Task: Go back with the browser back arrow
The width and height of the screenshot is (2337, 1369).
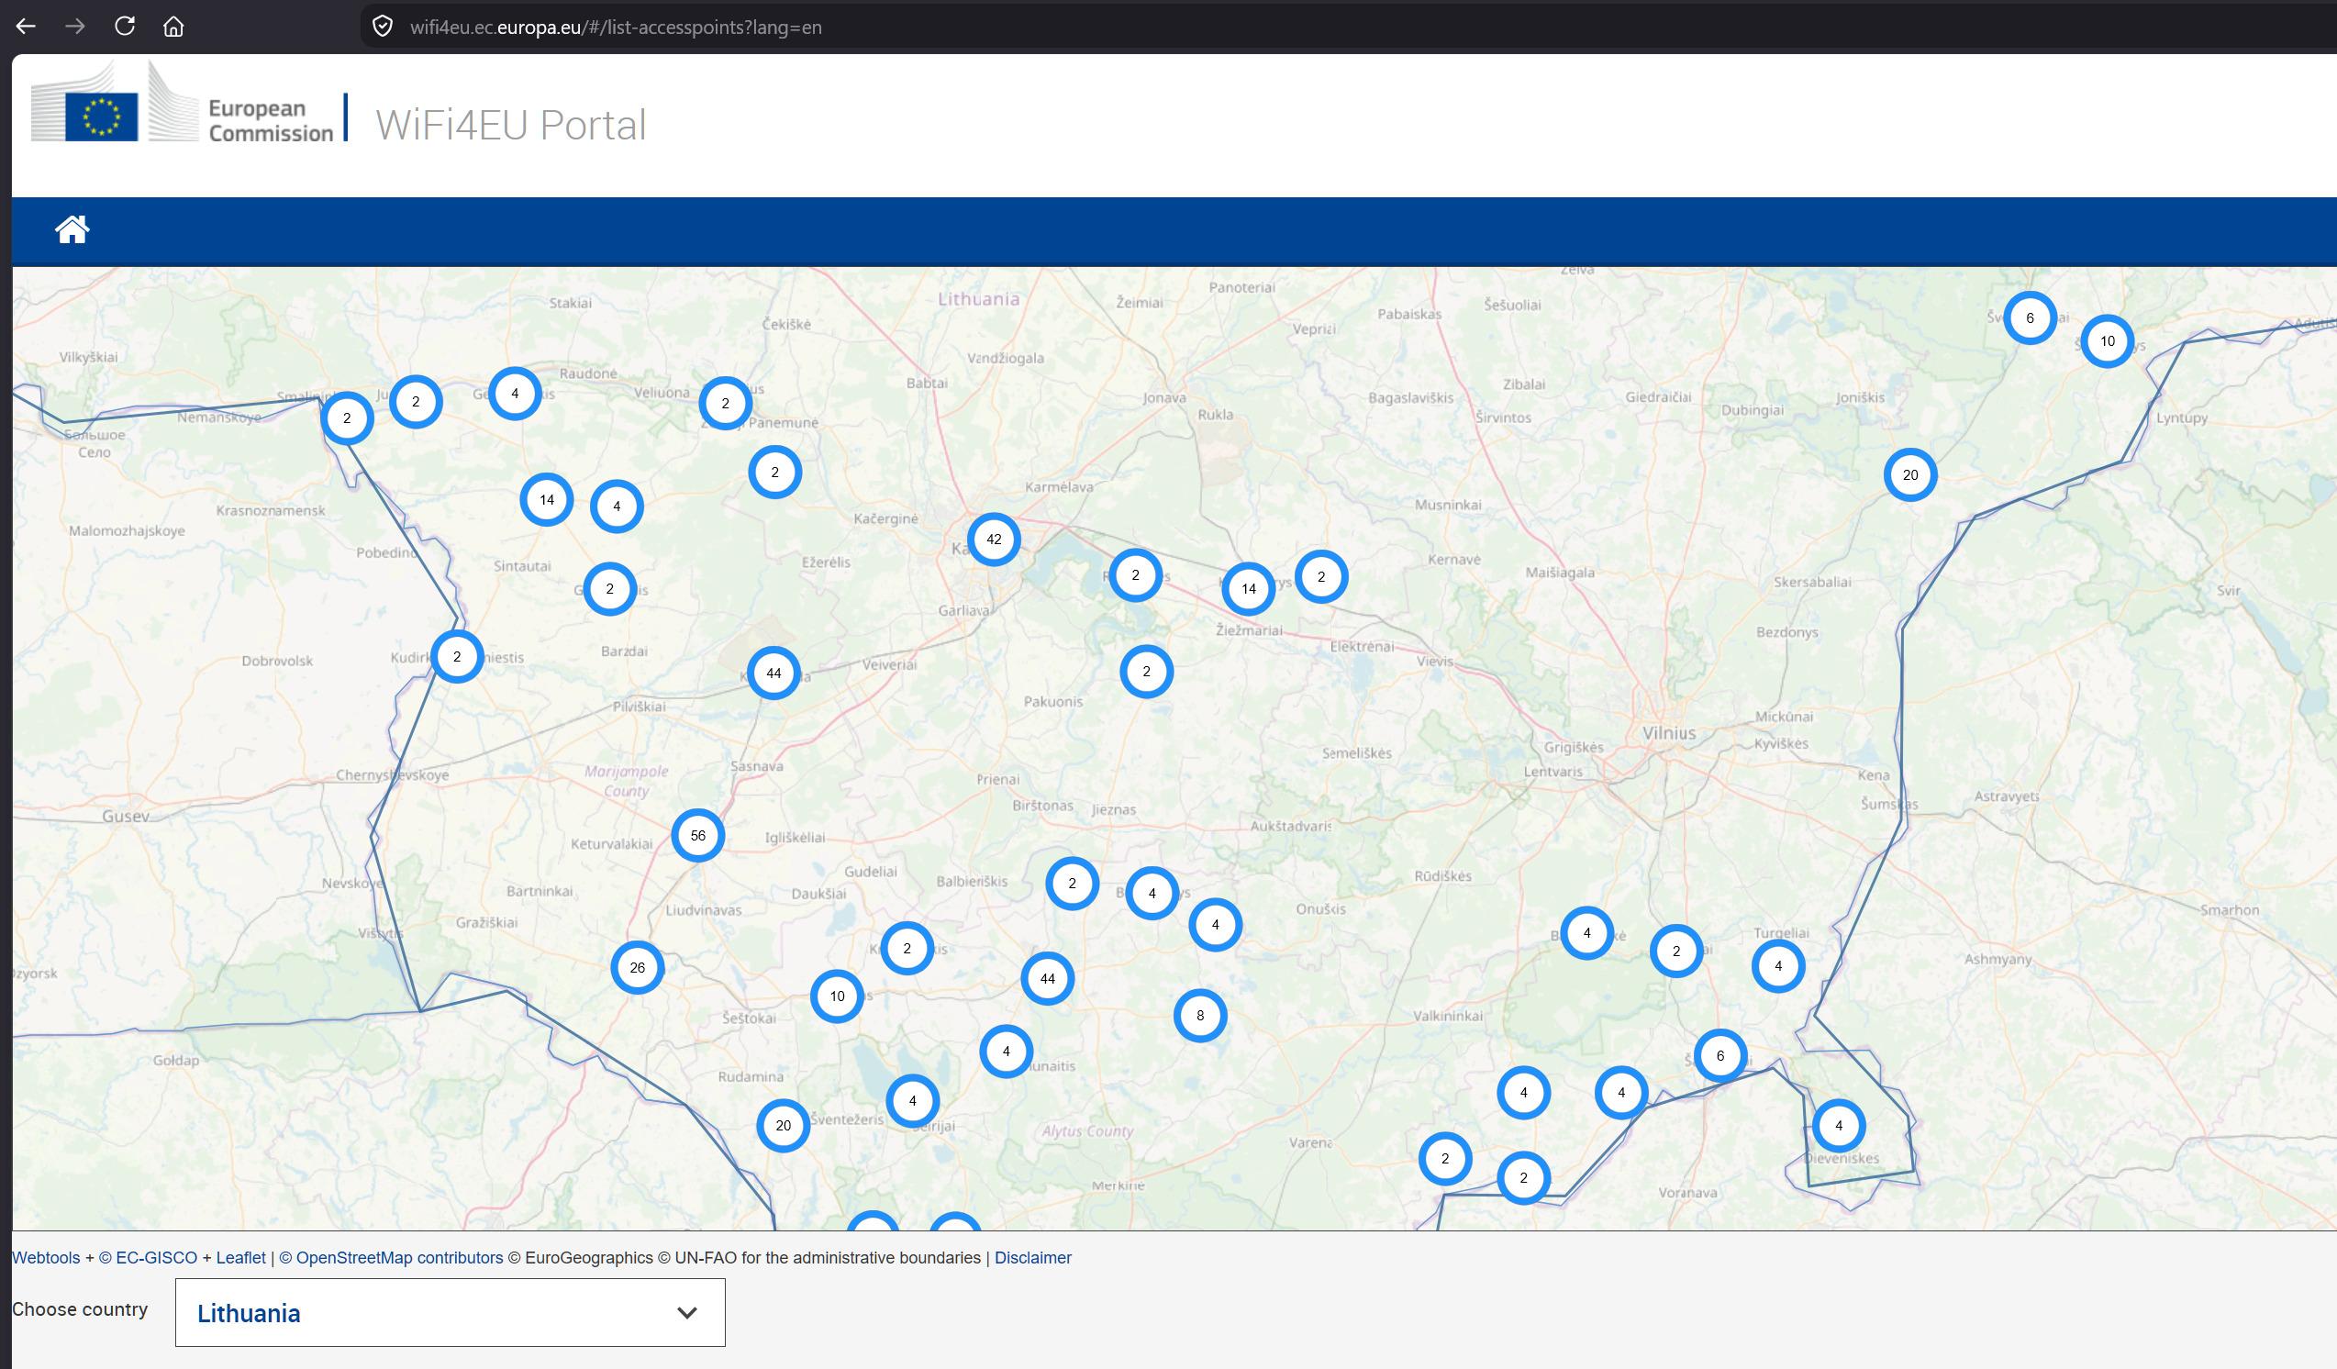Action: click(26, 26)
